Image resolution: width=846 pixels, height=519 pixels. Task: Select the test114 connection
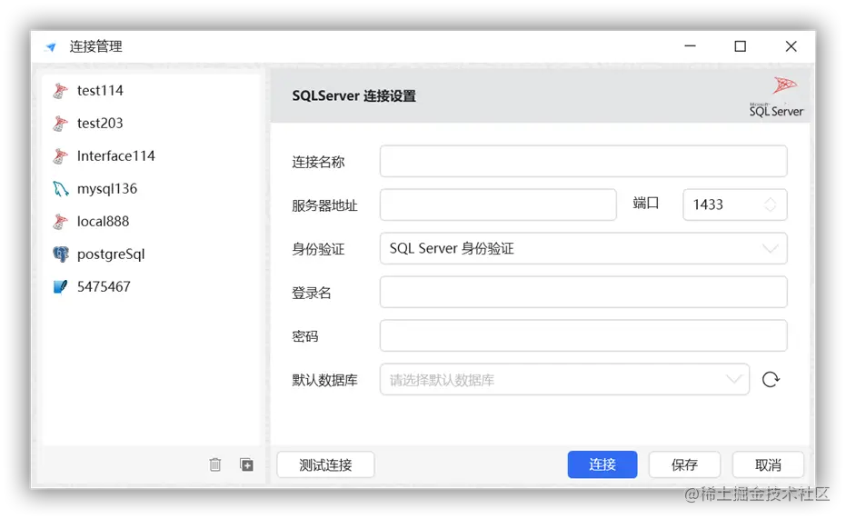click(x=151, y=91)
